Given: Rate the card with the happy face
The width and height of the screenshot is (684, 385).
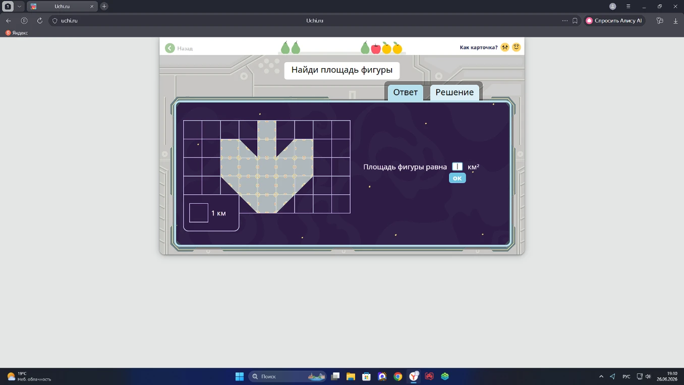Looking at the screenshot, I should click(516, 47).
